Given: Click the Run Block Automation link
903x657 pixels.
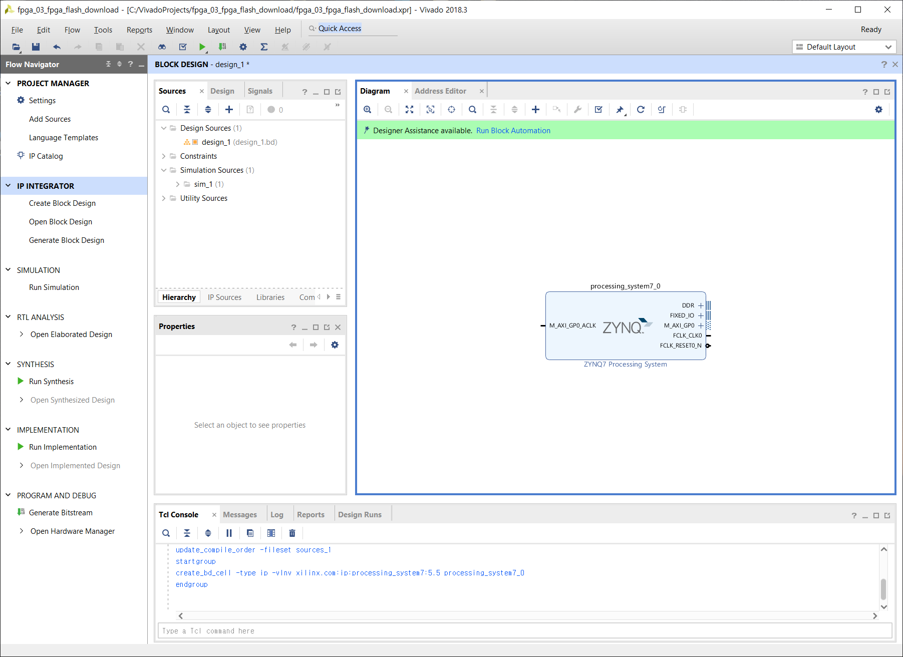Looking at the screenshot, I should point(513,131).
